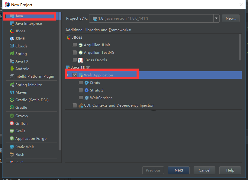Choose the Spring leaf icon
Screen dimensions: 248x180
[x=12, y=54]
